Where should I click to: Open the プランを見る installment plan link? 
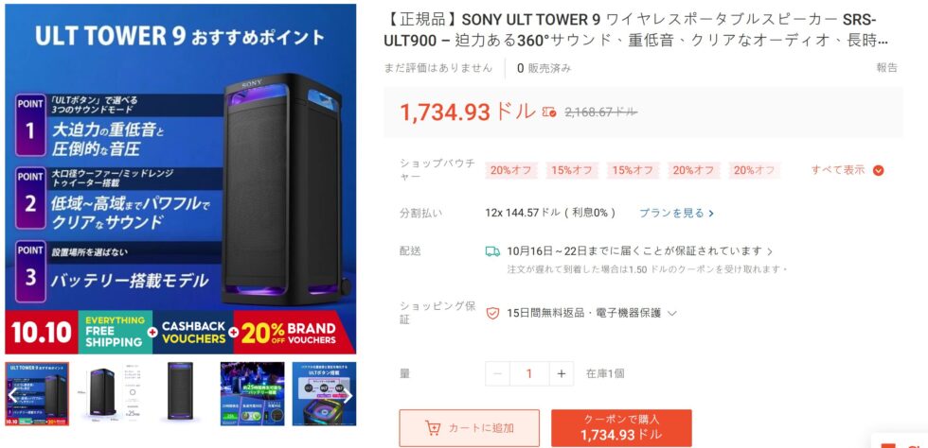[x=676, y=213]
